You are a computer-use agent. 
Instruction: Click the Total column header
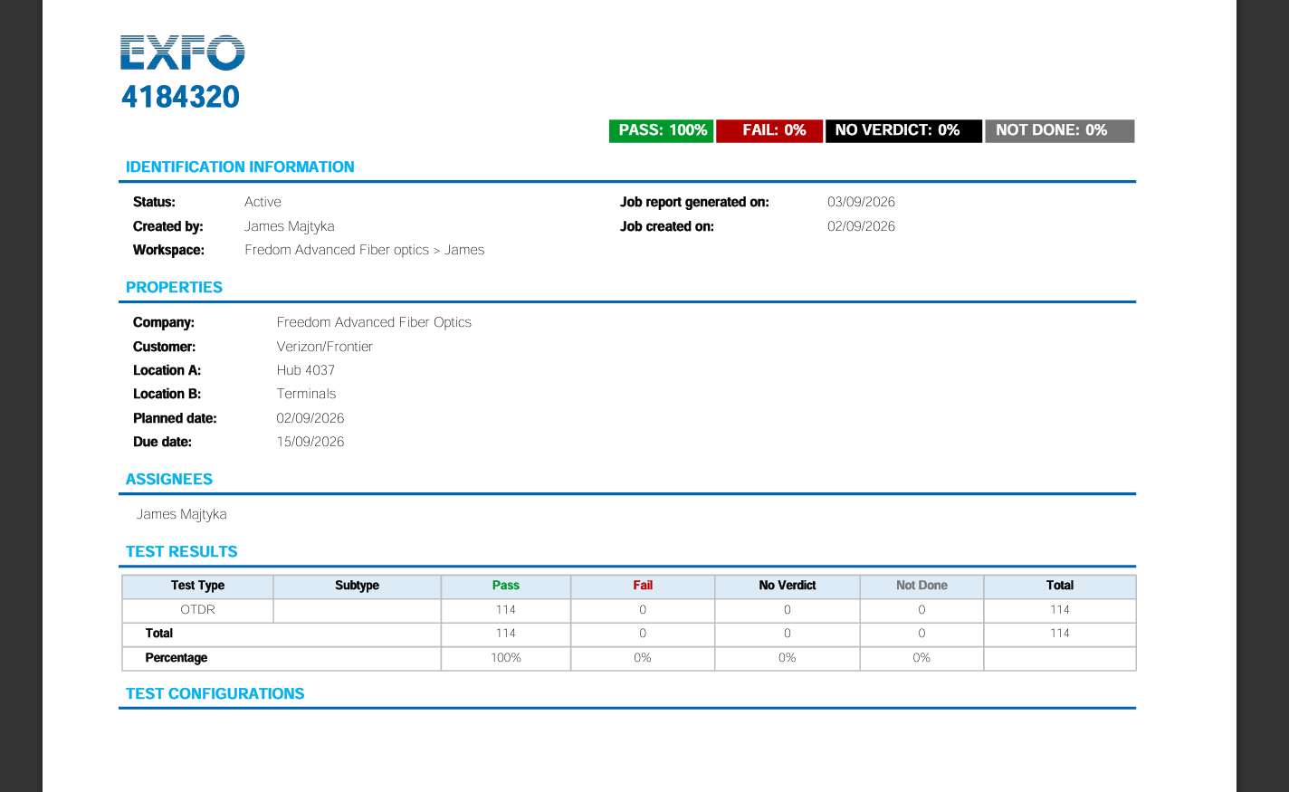coord(1060,586)
